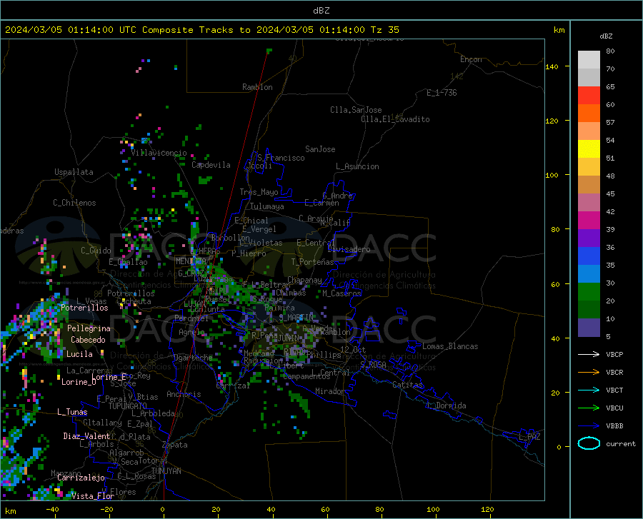
Task: Select the L_Asuncion location label
Action: coord(357,166)
